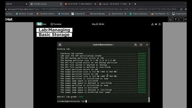Click the student@workstation:~ terminal title
Image resolution: width=192 pixels, height=108 pixels.
[x=103, y=45]
